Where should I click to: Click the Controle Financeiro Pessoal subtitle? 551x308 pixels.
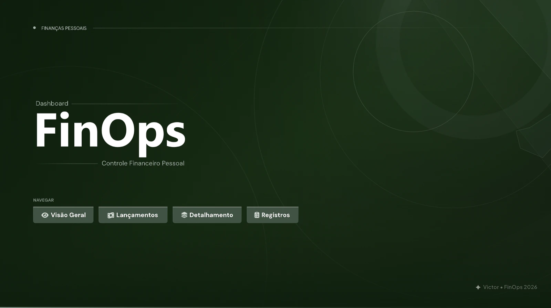click(x=143, y=163)
